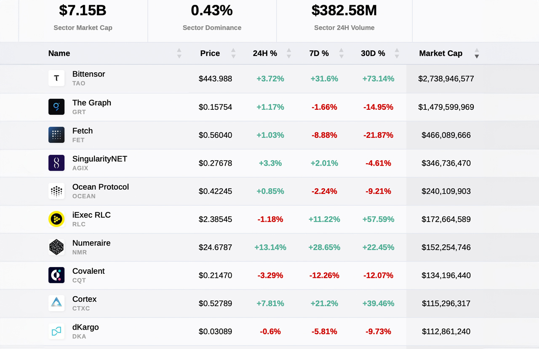Toggle sort order on the 24H % column
Screen dimensions: 539x349
[289, 53]
